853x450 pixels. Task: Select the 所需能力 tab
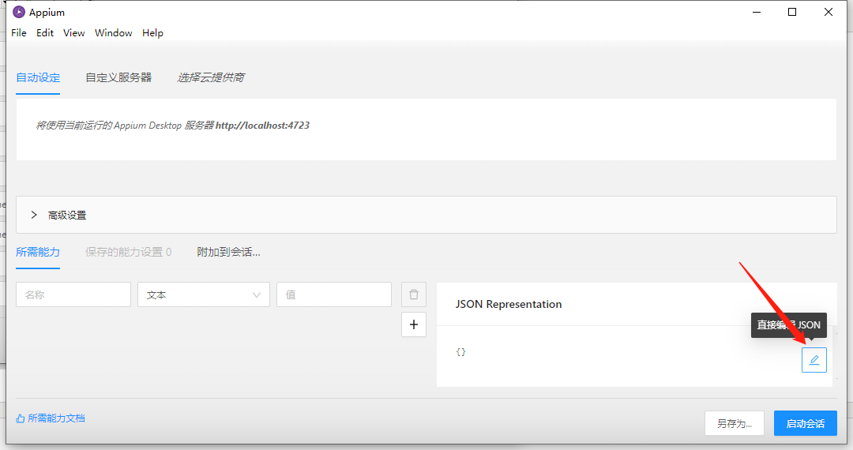point(38,252)
